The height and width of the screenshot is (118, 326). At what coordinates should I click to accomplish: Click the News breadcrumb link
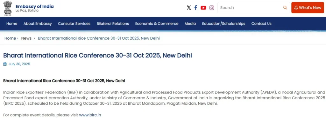pyautogui.click(x=26, y=38)
